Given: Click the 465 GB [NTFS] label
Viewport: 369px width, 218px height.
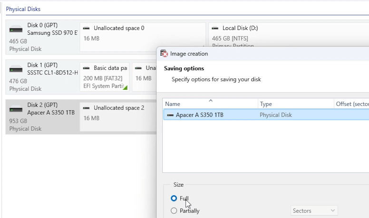Looking at the screenshot, I should tap(230, 38).
